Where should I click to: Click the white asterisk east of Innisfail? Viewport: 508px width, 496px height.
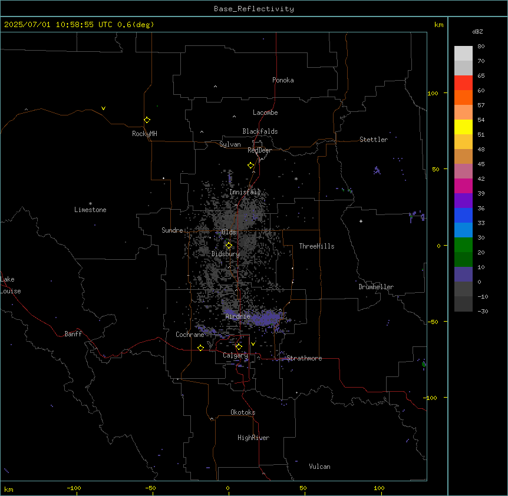click(296, 178)
